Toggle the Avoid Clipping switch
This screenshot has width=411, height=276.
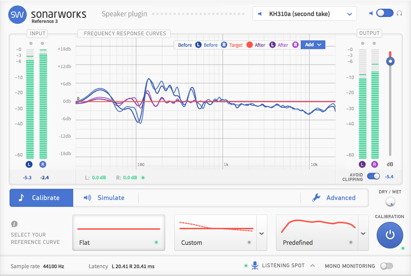coord(373,176)
